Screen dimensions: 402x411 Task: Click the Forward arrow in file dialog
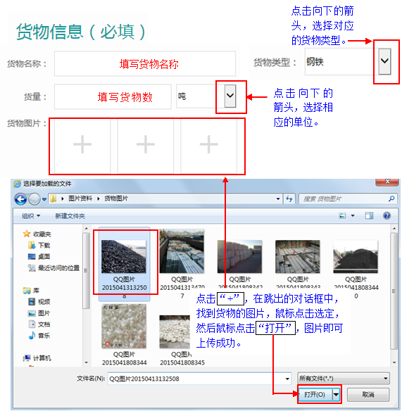[34, 199]
